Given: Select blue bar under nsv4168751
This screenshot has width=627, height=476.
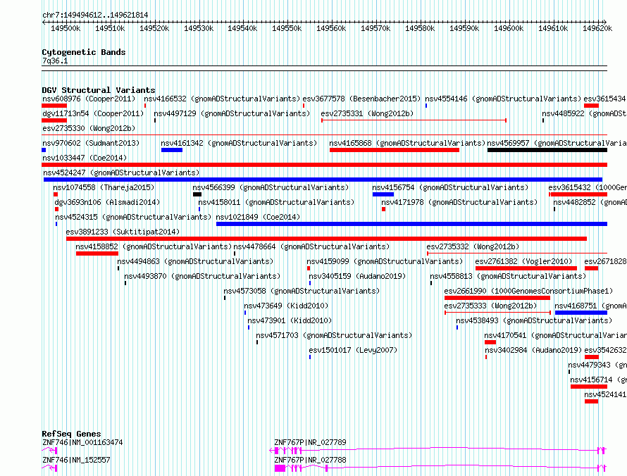Looking at the screenshot, I should click(581, 313).
